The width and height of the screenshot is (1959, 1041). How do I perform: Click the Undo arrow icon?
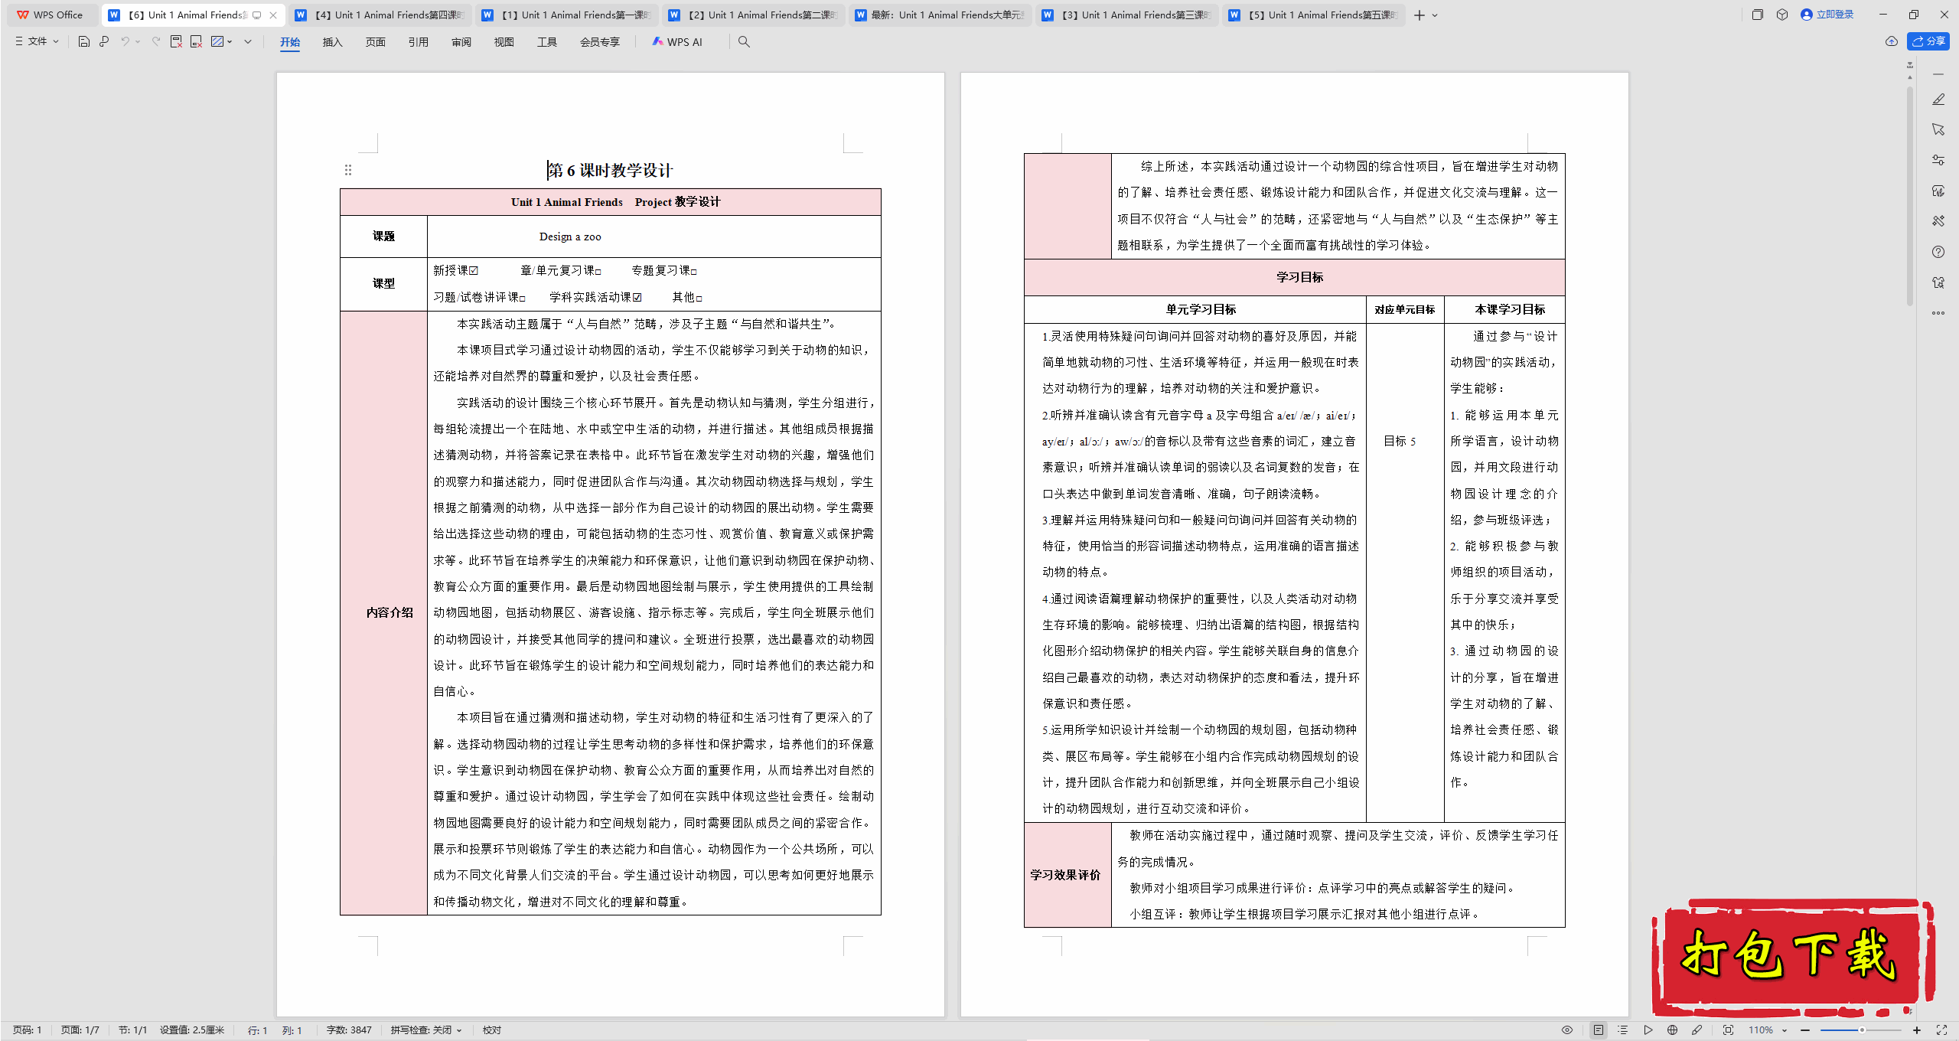point(125,41)
